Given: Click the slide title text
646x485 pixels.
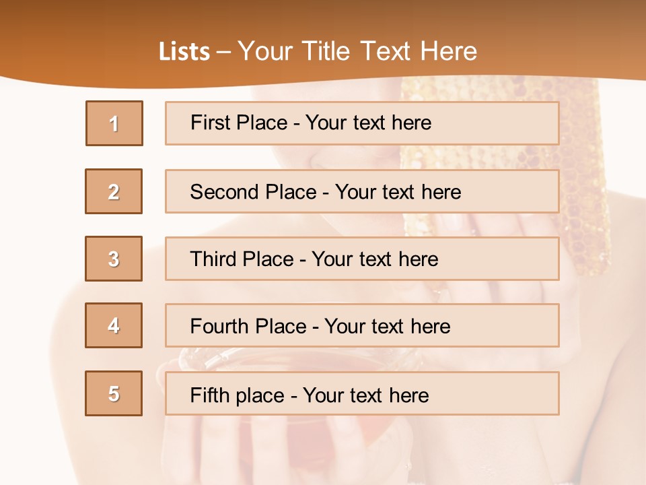Looking at the screenshot, I should pyautogui.click(x=318, y=51).
